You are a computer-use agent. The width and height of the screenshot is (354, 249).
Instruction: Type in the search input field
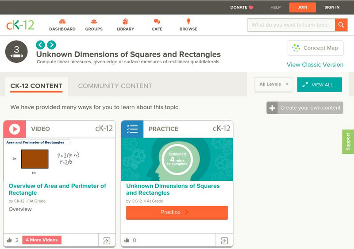(x=290, y=25)
